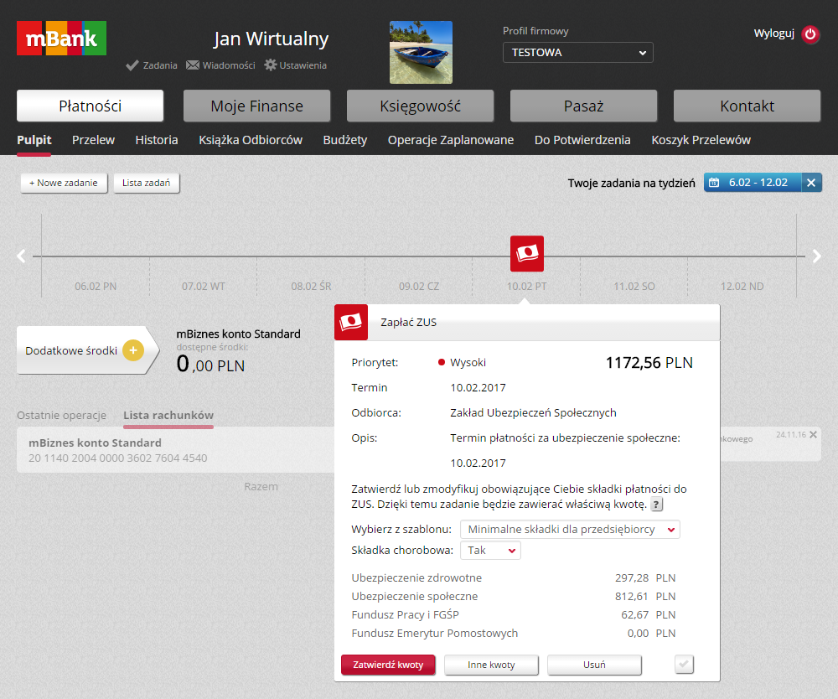Image resolution: width=838 pixels, height=699 pixels.
Task: Click the Wyloguj link
Action: click(x=773, y=34)
